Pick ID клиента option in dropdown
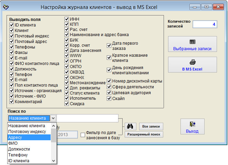Screen dimensions: 228x165 click(29, 161)
